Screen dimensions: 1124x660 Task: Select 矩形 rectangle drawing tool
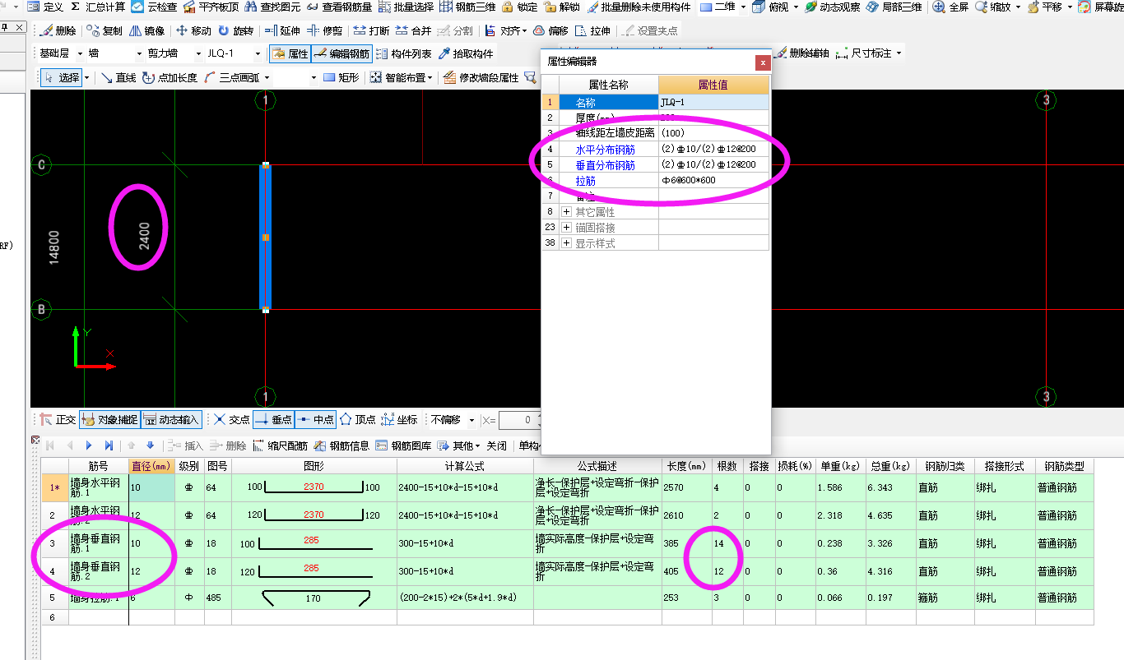pos(341,78)
